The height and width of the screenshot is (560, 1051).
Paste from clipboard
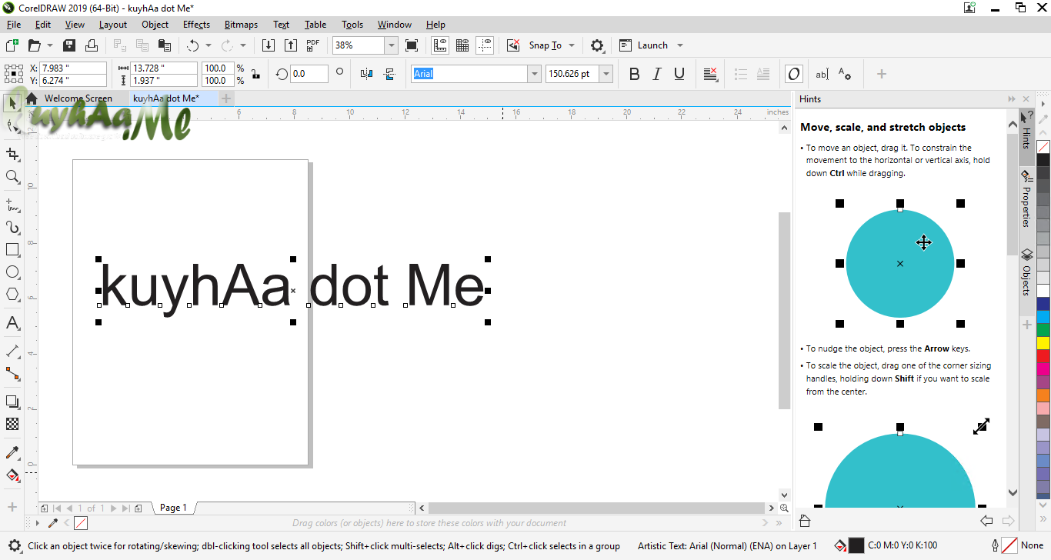point(164,45)
